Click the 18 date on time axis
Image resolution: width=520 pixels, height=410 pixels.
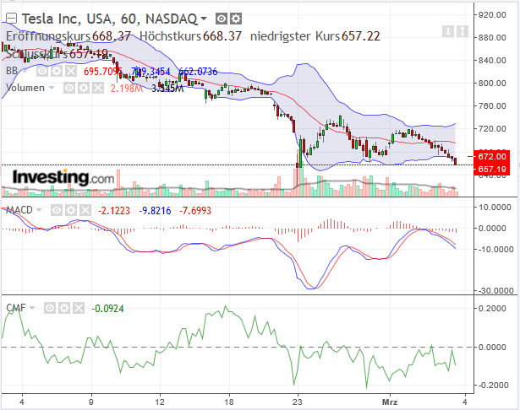229,402
